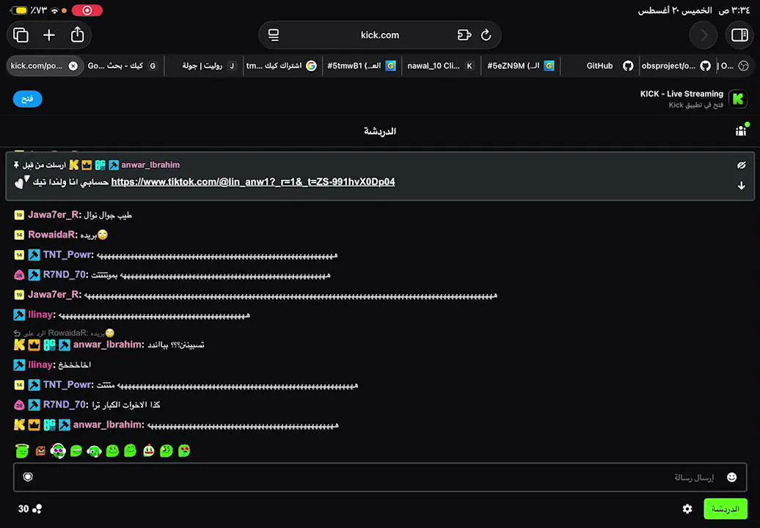Select the brown angry box emote
This screenshot has height=528, width=760.
pyautogui.click(x=41, y=451)
